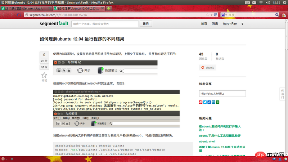
Task: Open the terminal sudo wiznote screenshot image
Action: pos(116,109)
